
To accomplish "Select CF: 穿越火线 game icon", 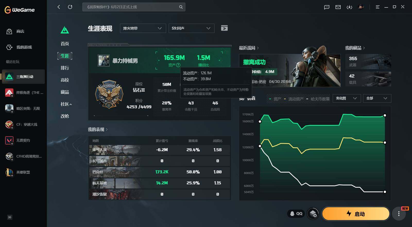I will (9, 124).
